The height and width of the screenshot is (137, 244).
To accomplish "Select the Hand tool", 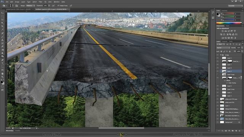I will [2, 73].
